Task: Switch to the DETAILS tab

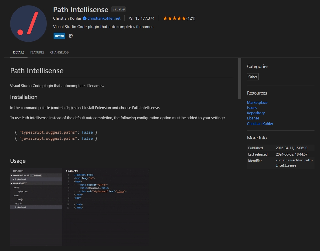Action: (19, 52)
